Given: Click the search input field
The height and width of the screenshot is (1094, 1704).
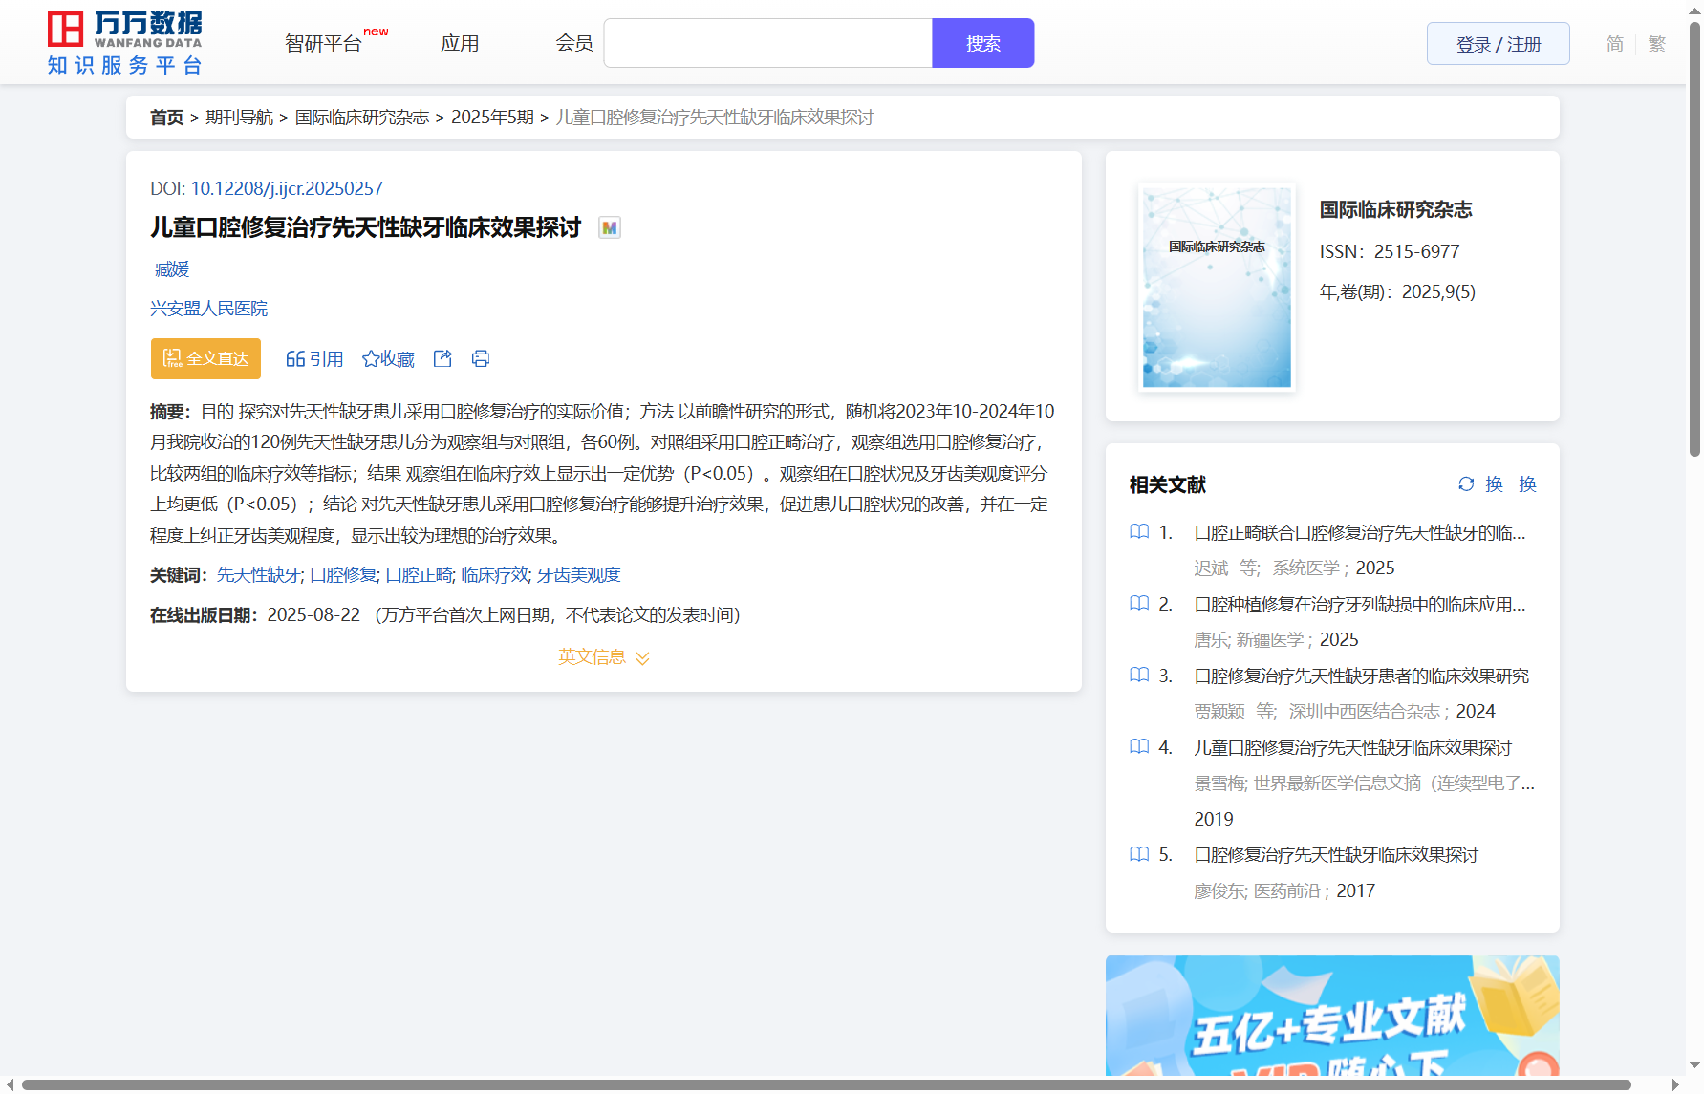Looking at the screenshot, I should pyautogui.click(x=767, y=44).
